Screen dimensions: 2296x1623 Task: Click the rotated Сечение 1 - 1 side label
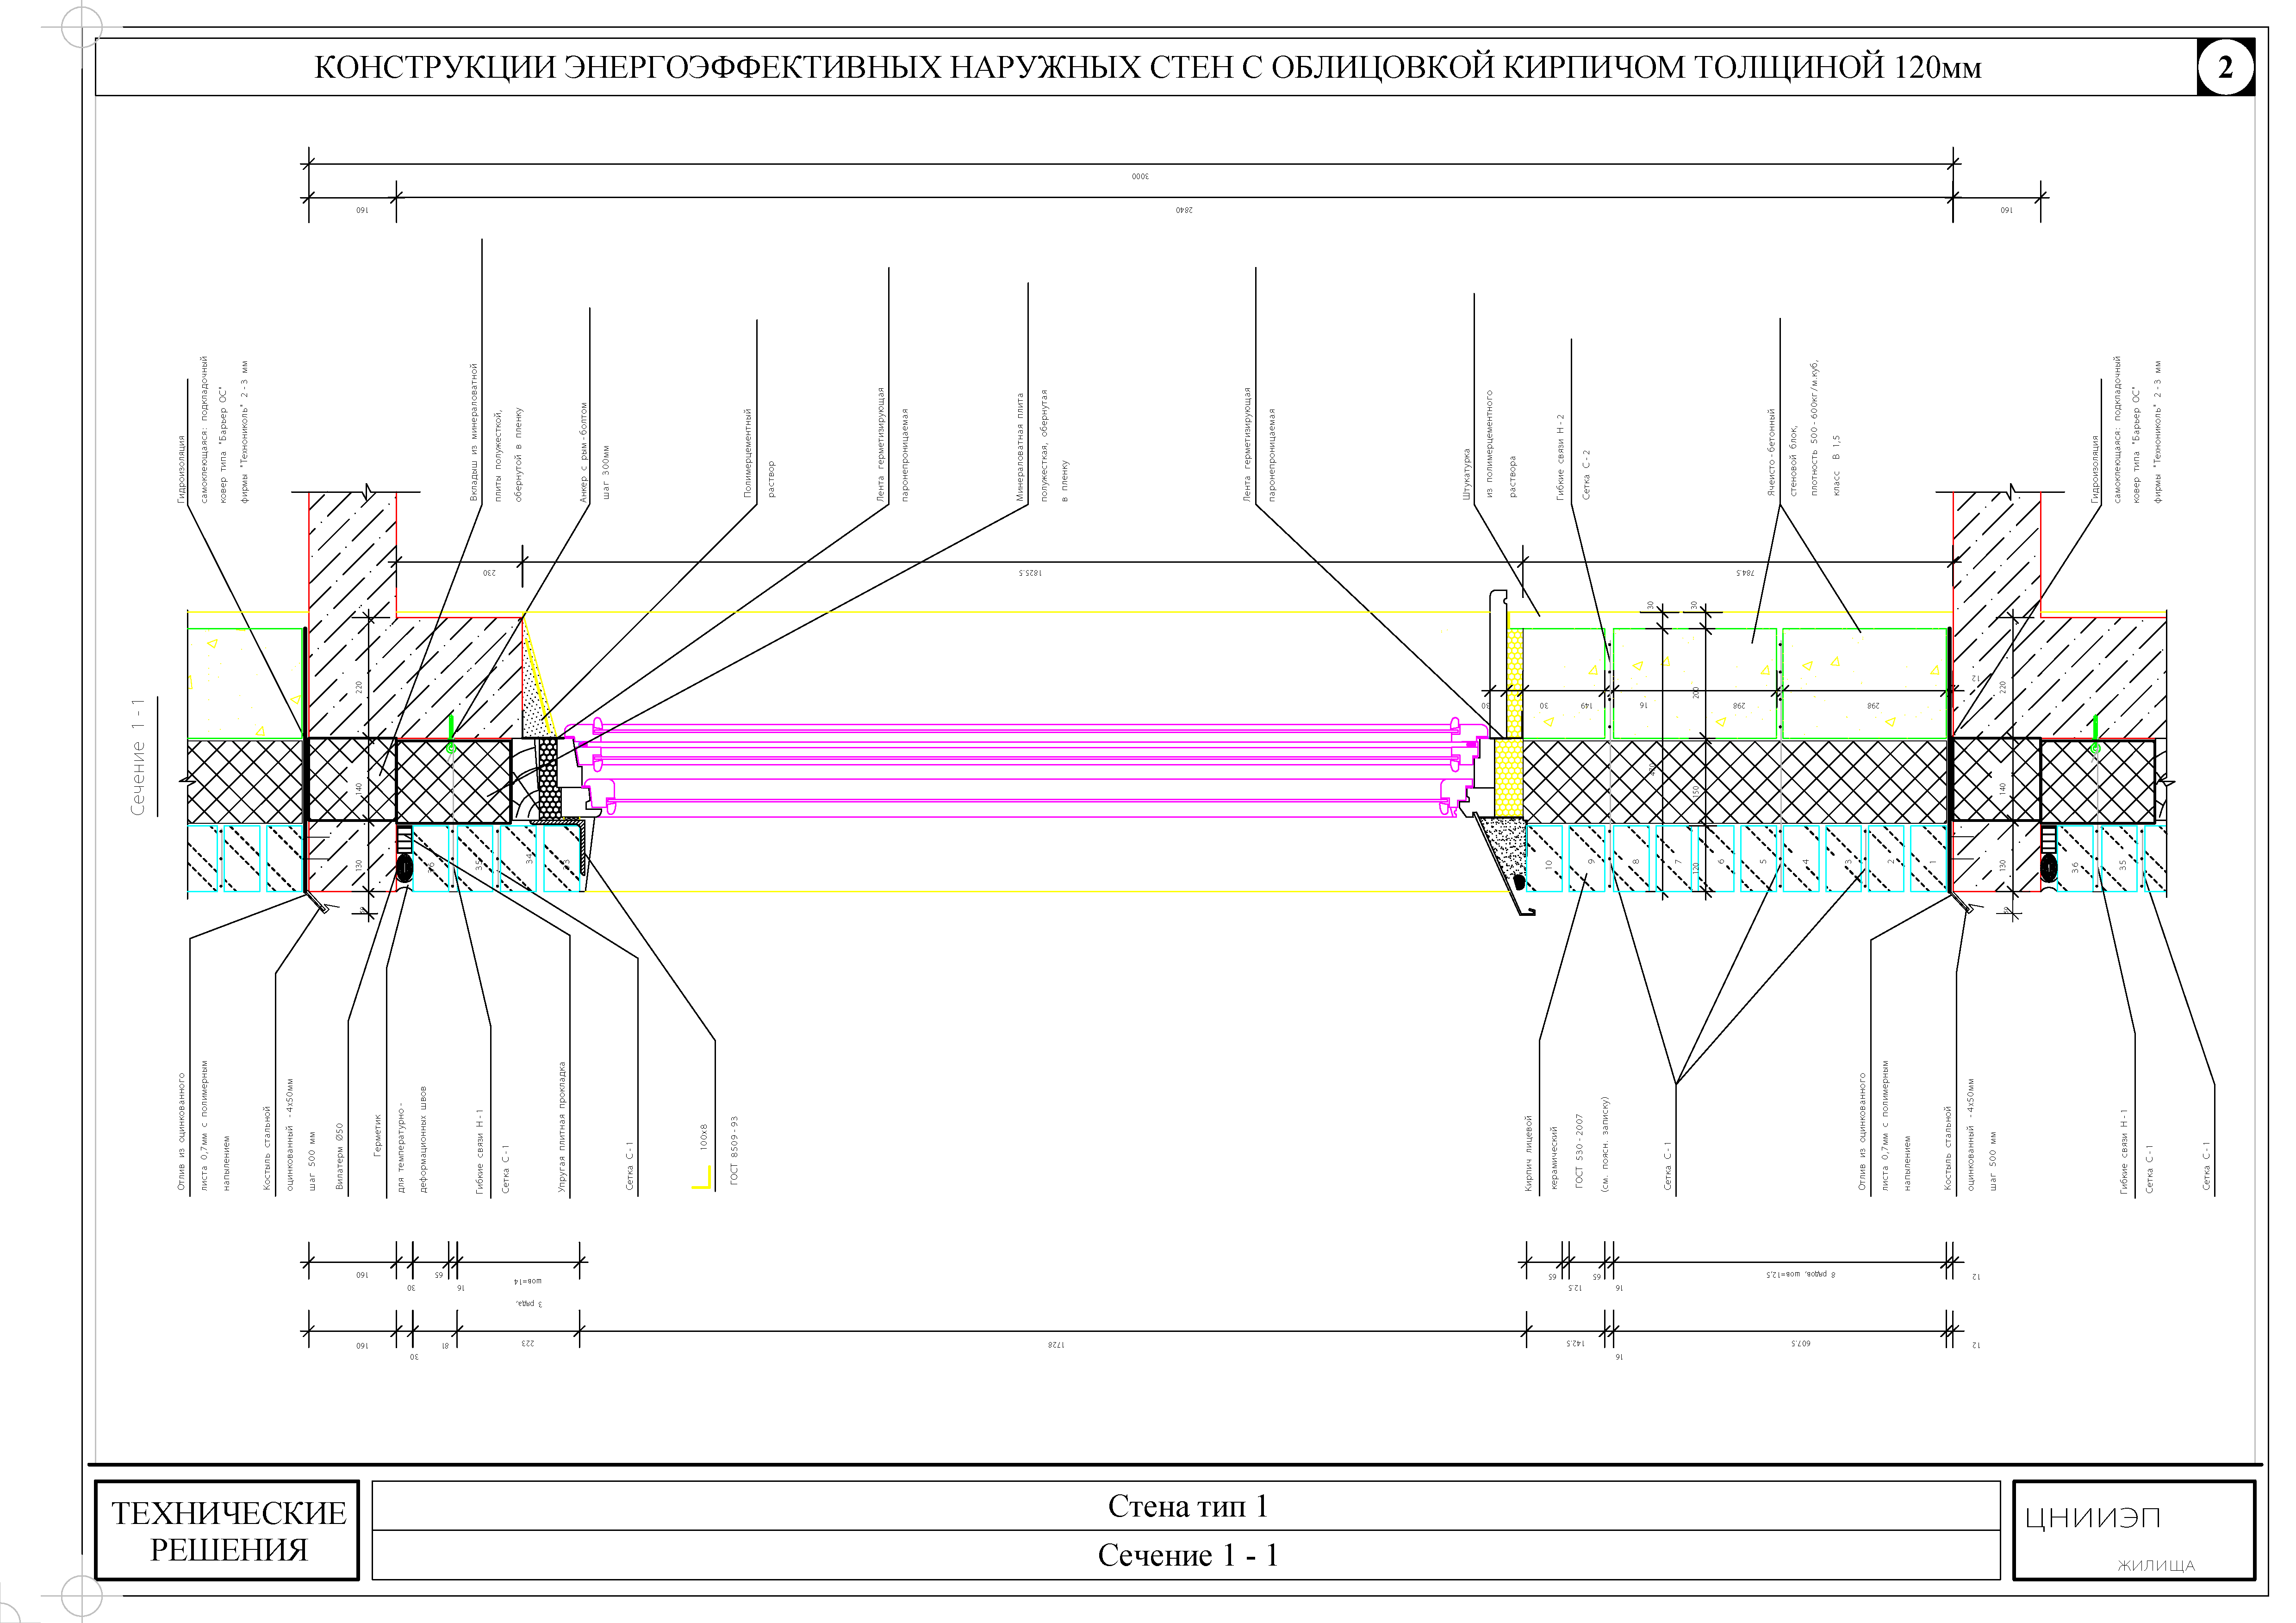click(138, 757)
